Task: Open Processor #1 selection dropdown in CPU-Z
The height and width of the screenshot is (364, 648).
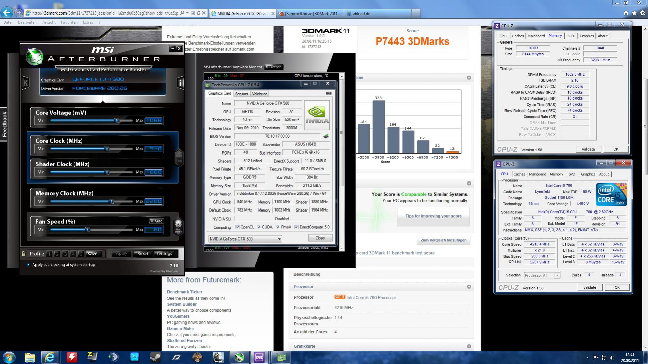Action: pos(542,275)
